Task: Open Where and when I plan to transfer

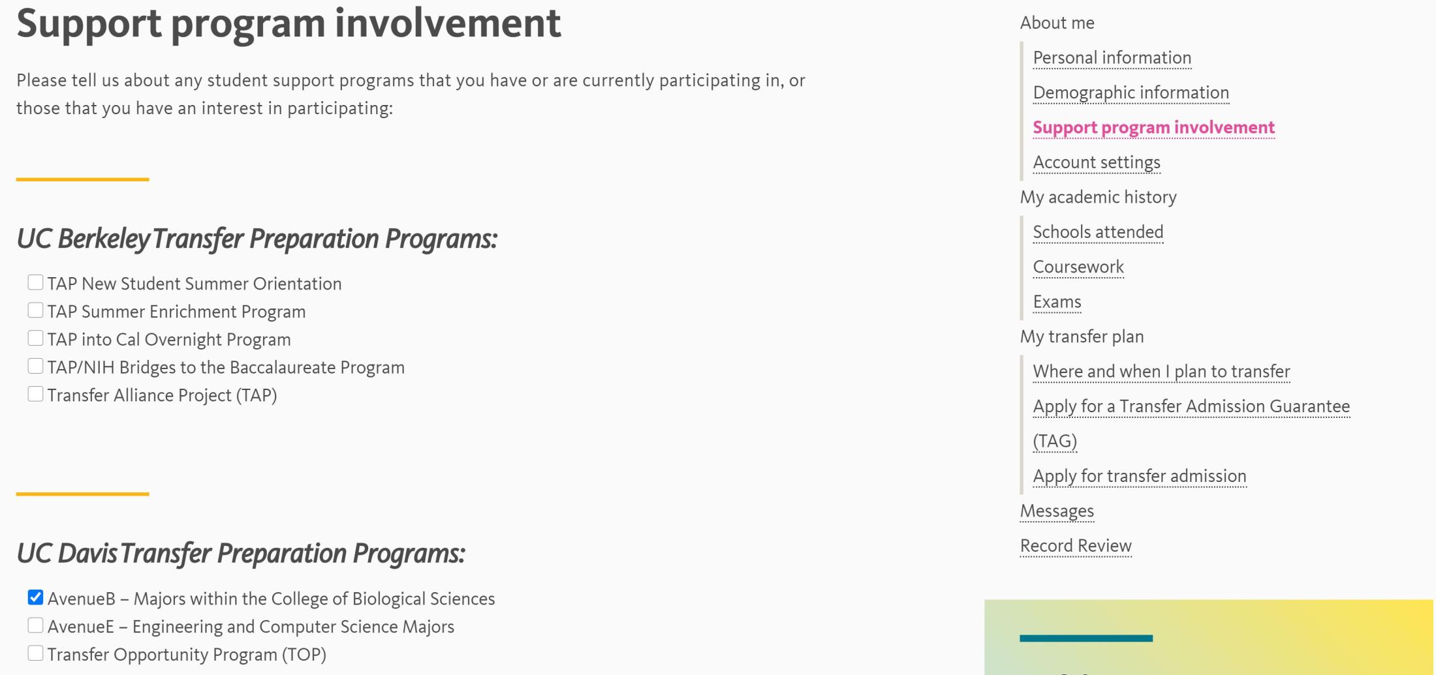Action: click(1161, 372)
